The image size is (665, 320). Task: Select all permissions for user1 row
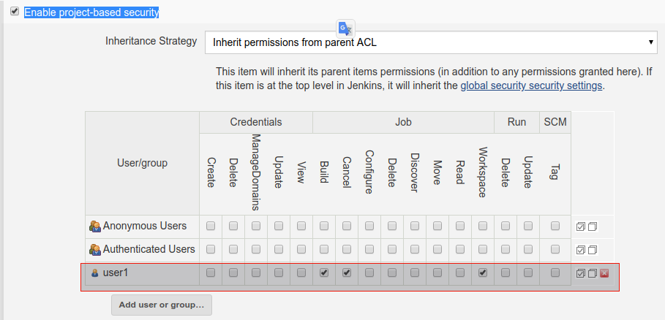581,273
